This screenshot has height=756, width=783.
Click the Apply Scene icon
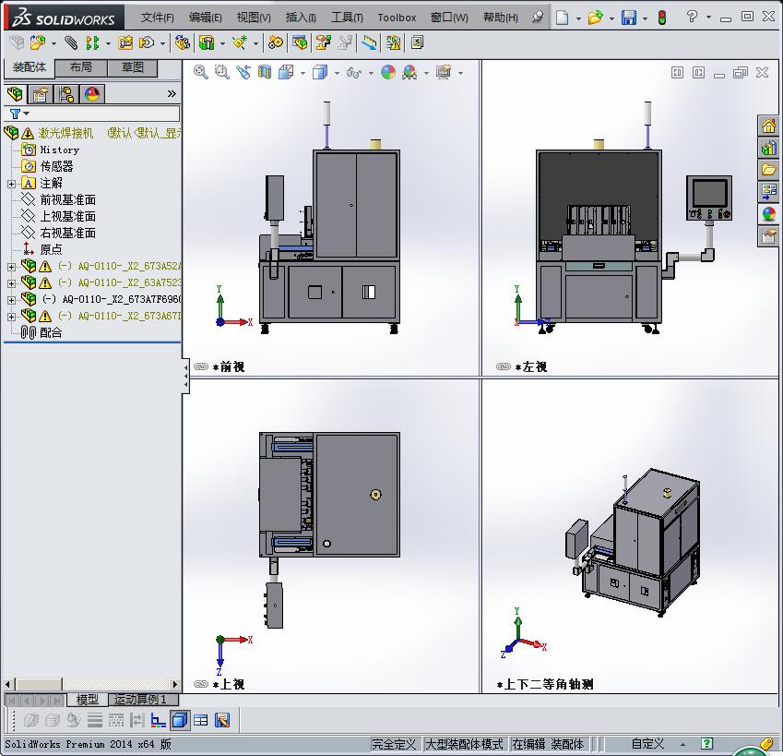pos(409,72)
